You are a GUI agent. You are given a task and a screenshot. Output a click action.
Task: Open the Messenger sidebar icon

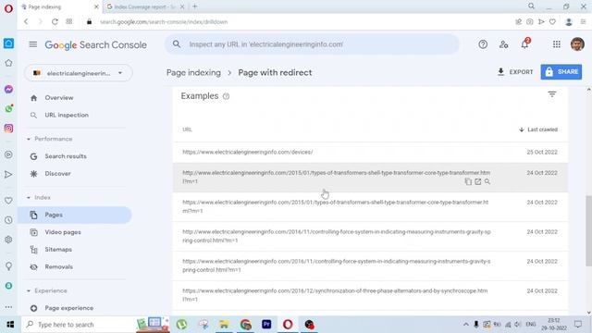coord(8,90)
